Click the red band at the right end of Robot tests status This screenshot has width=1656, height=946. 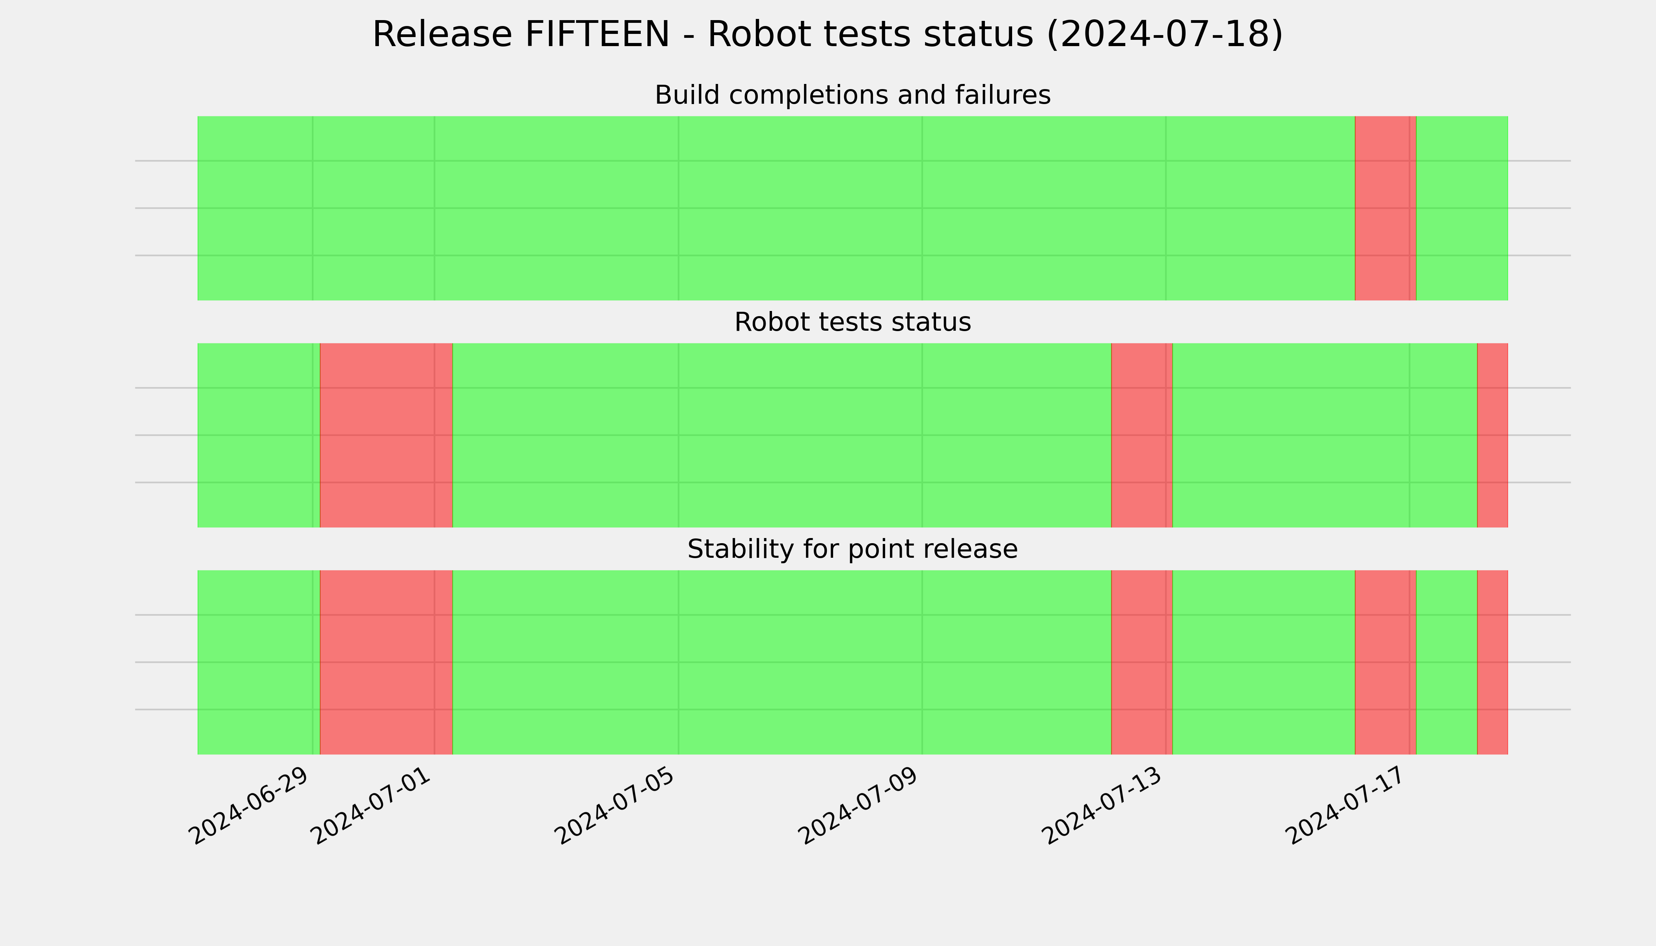point(1492,435)
